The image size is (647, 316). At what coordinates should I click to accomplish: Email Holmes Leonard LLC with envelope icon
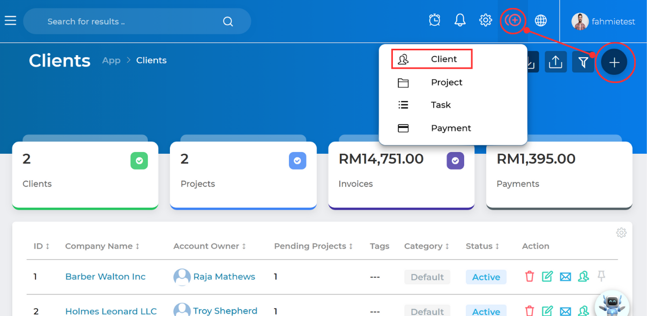pos(566,311)
